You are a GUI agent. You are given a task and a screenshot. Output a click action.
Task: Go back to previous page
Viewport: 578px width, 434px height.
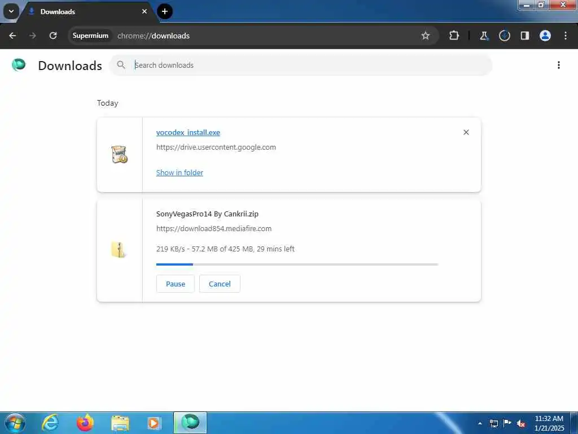(12, 36)
